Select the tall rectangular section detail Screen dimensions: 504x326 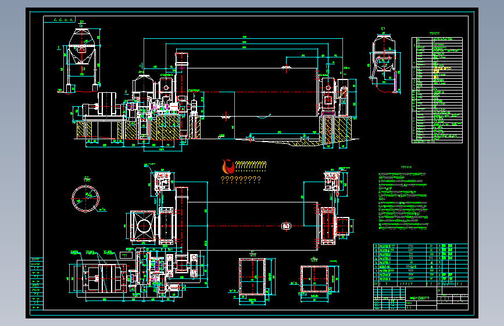pyautogui.click(x=252, y=277)
